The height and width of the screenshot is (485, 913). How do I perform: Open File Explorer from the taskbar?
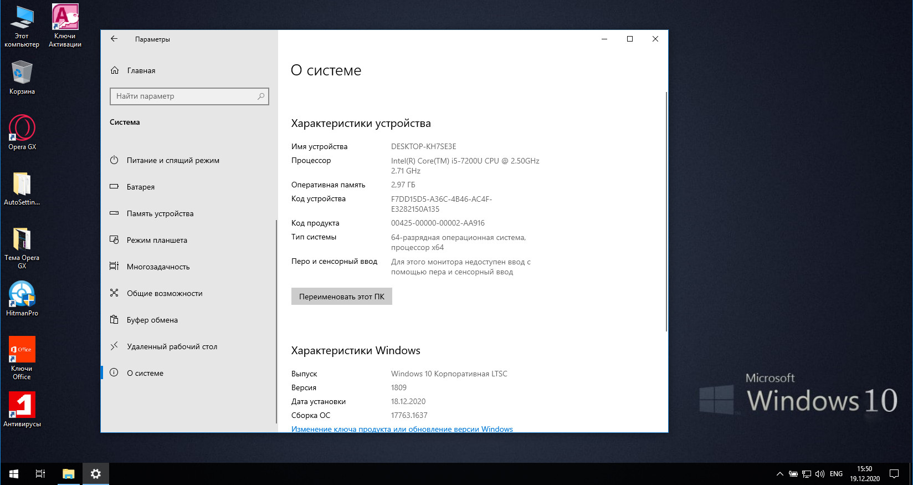[68, 474]
